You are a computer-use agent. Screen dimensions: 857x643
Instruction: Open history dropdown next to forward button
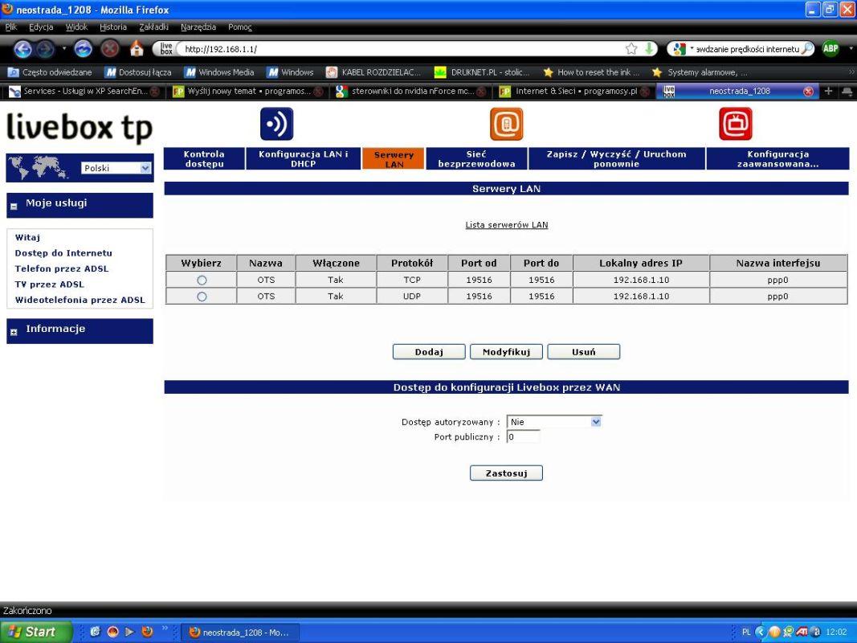tap(63, 49)
